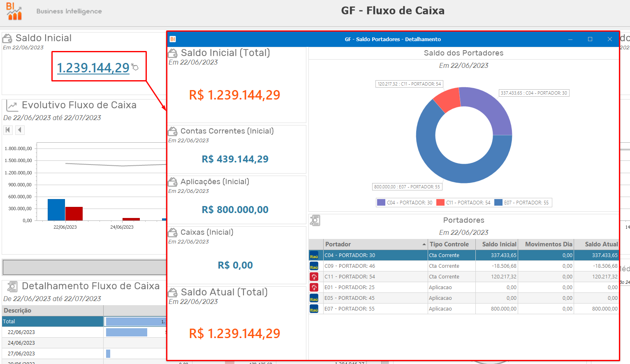Screen dimensions: 630x364
Task: Click the red bank icon for E01 - PORTADOR: 25
Action: click(314, 287)
